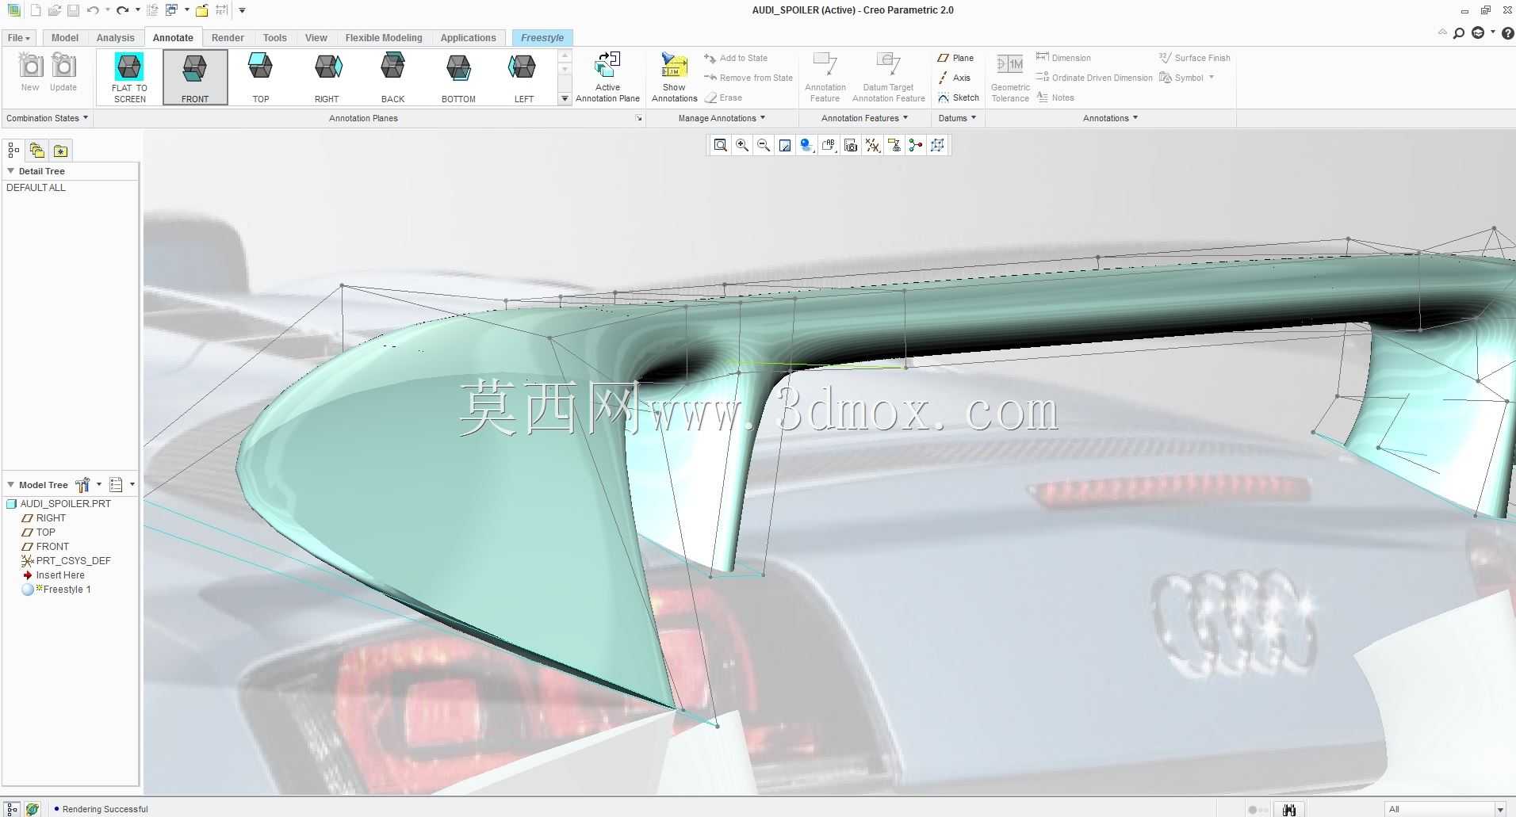Image resolution: width=1516 pixels, height=817 pixels.
Task: Click the Regenerate icon in quick access toolbar
Action: (152, 10)
